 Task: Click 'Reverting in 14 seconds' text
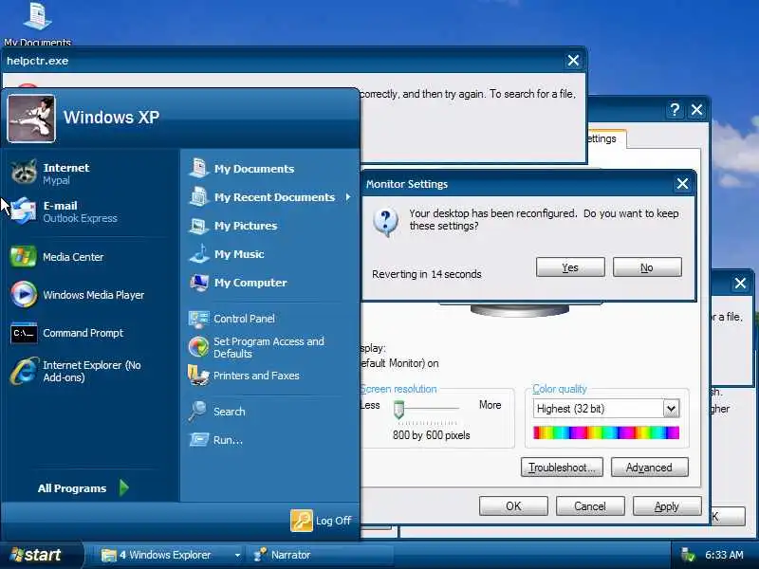tap(426, 274)
